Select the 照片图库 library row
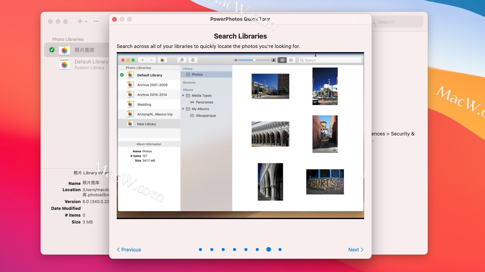Screen dimensions: 485x272 coord(77,50)
